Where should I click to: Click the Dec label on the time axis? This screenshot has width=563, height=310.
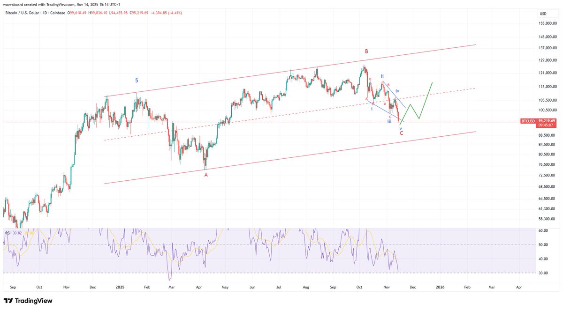(413, 287)
